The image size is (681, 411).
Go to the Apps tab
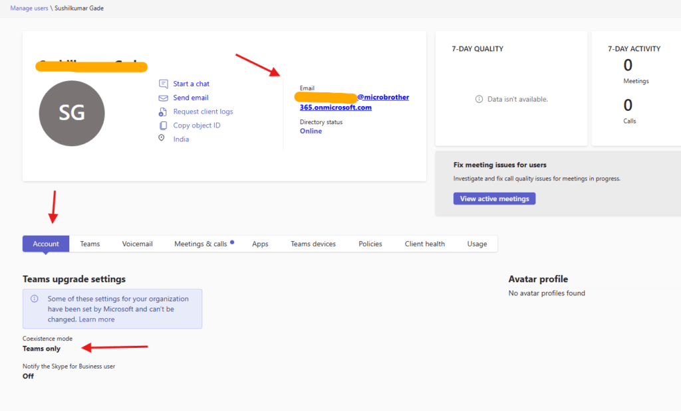pyautogui.click(x=260, y=244)
